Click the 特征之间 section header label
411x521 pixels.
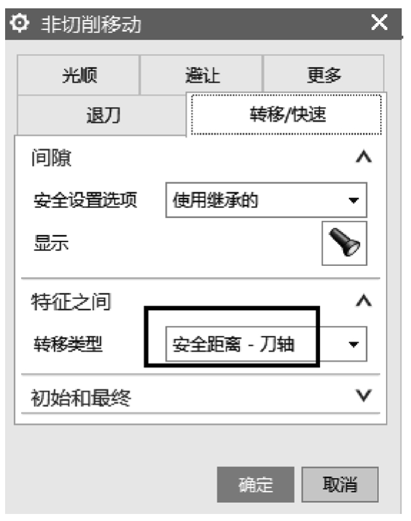coord(70,302)
